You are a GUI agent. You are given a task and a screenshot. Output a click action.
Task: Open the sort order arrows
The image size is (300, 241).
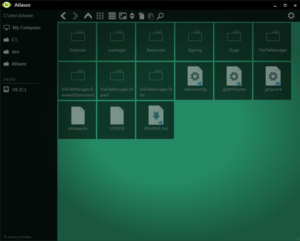click(x=132, y=16)
